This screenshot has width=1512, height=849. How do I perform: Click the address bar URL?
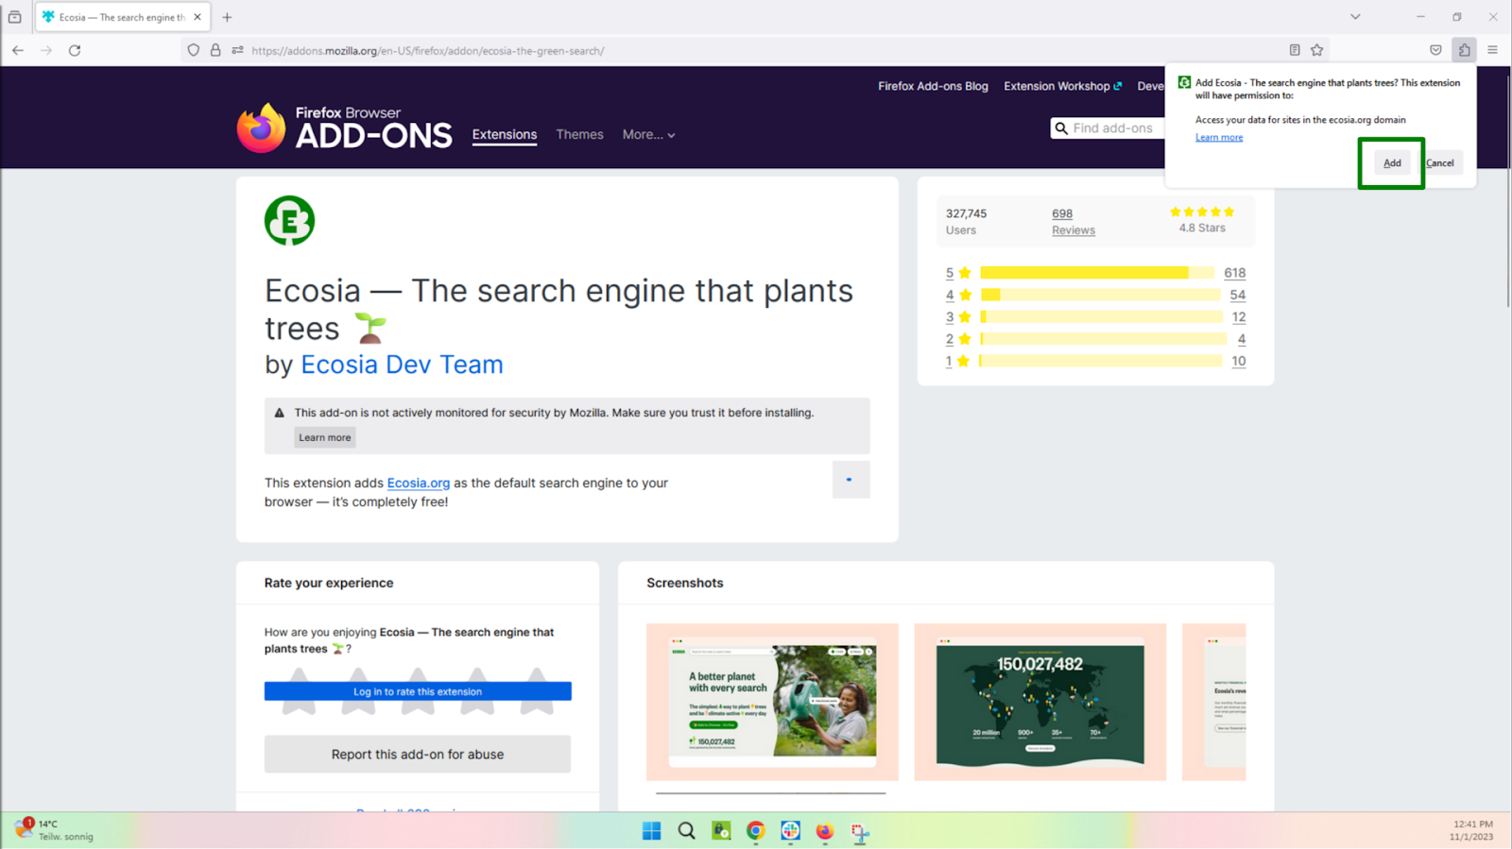pos(427,51)
